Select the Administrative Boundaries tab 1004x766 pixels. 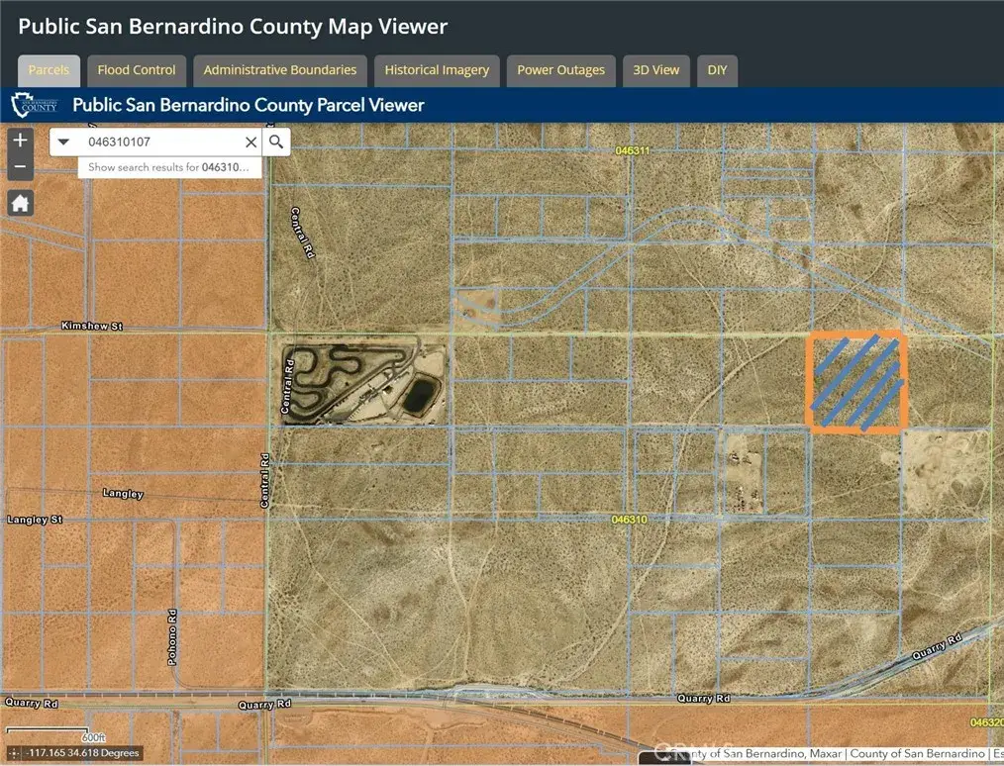pyautogui.click(x=279, y=70)
